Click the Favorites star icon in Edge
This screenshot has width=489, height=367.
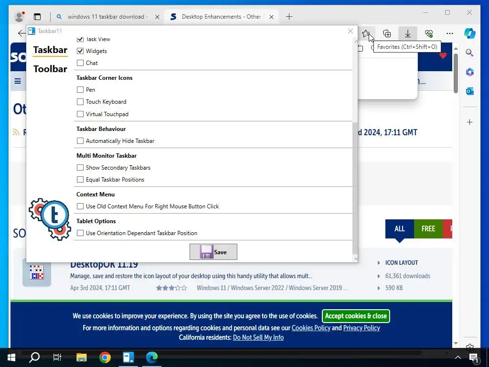pos(366,33)
